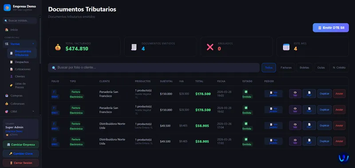Download PDF for the 19:02 invoice

(x=309, y=110)
